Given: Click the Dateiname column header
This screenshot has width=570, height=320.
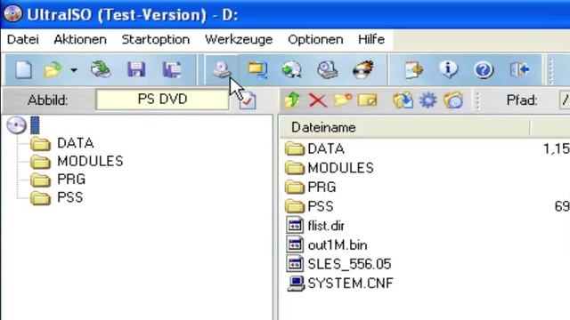Looking at the screenshot, I should tap(404, 127).
